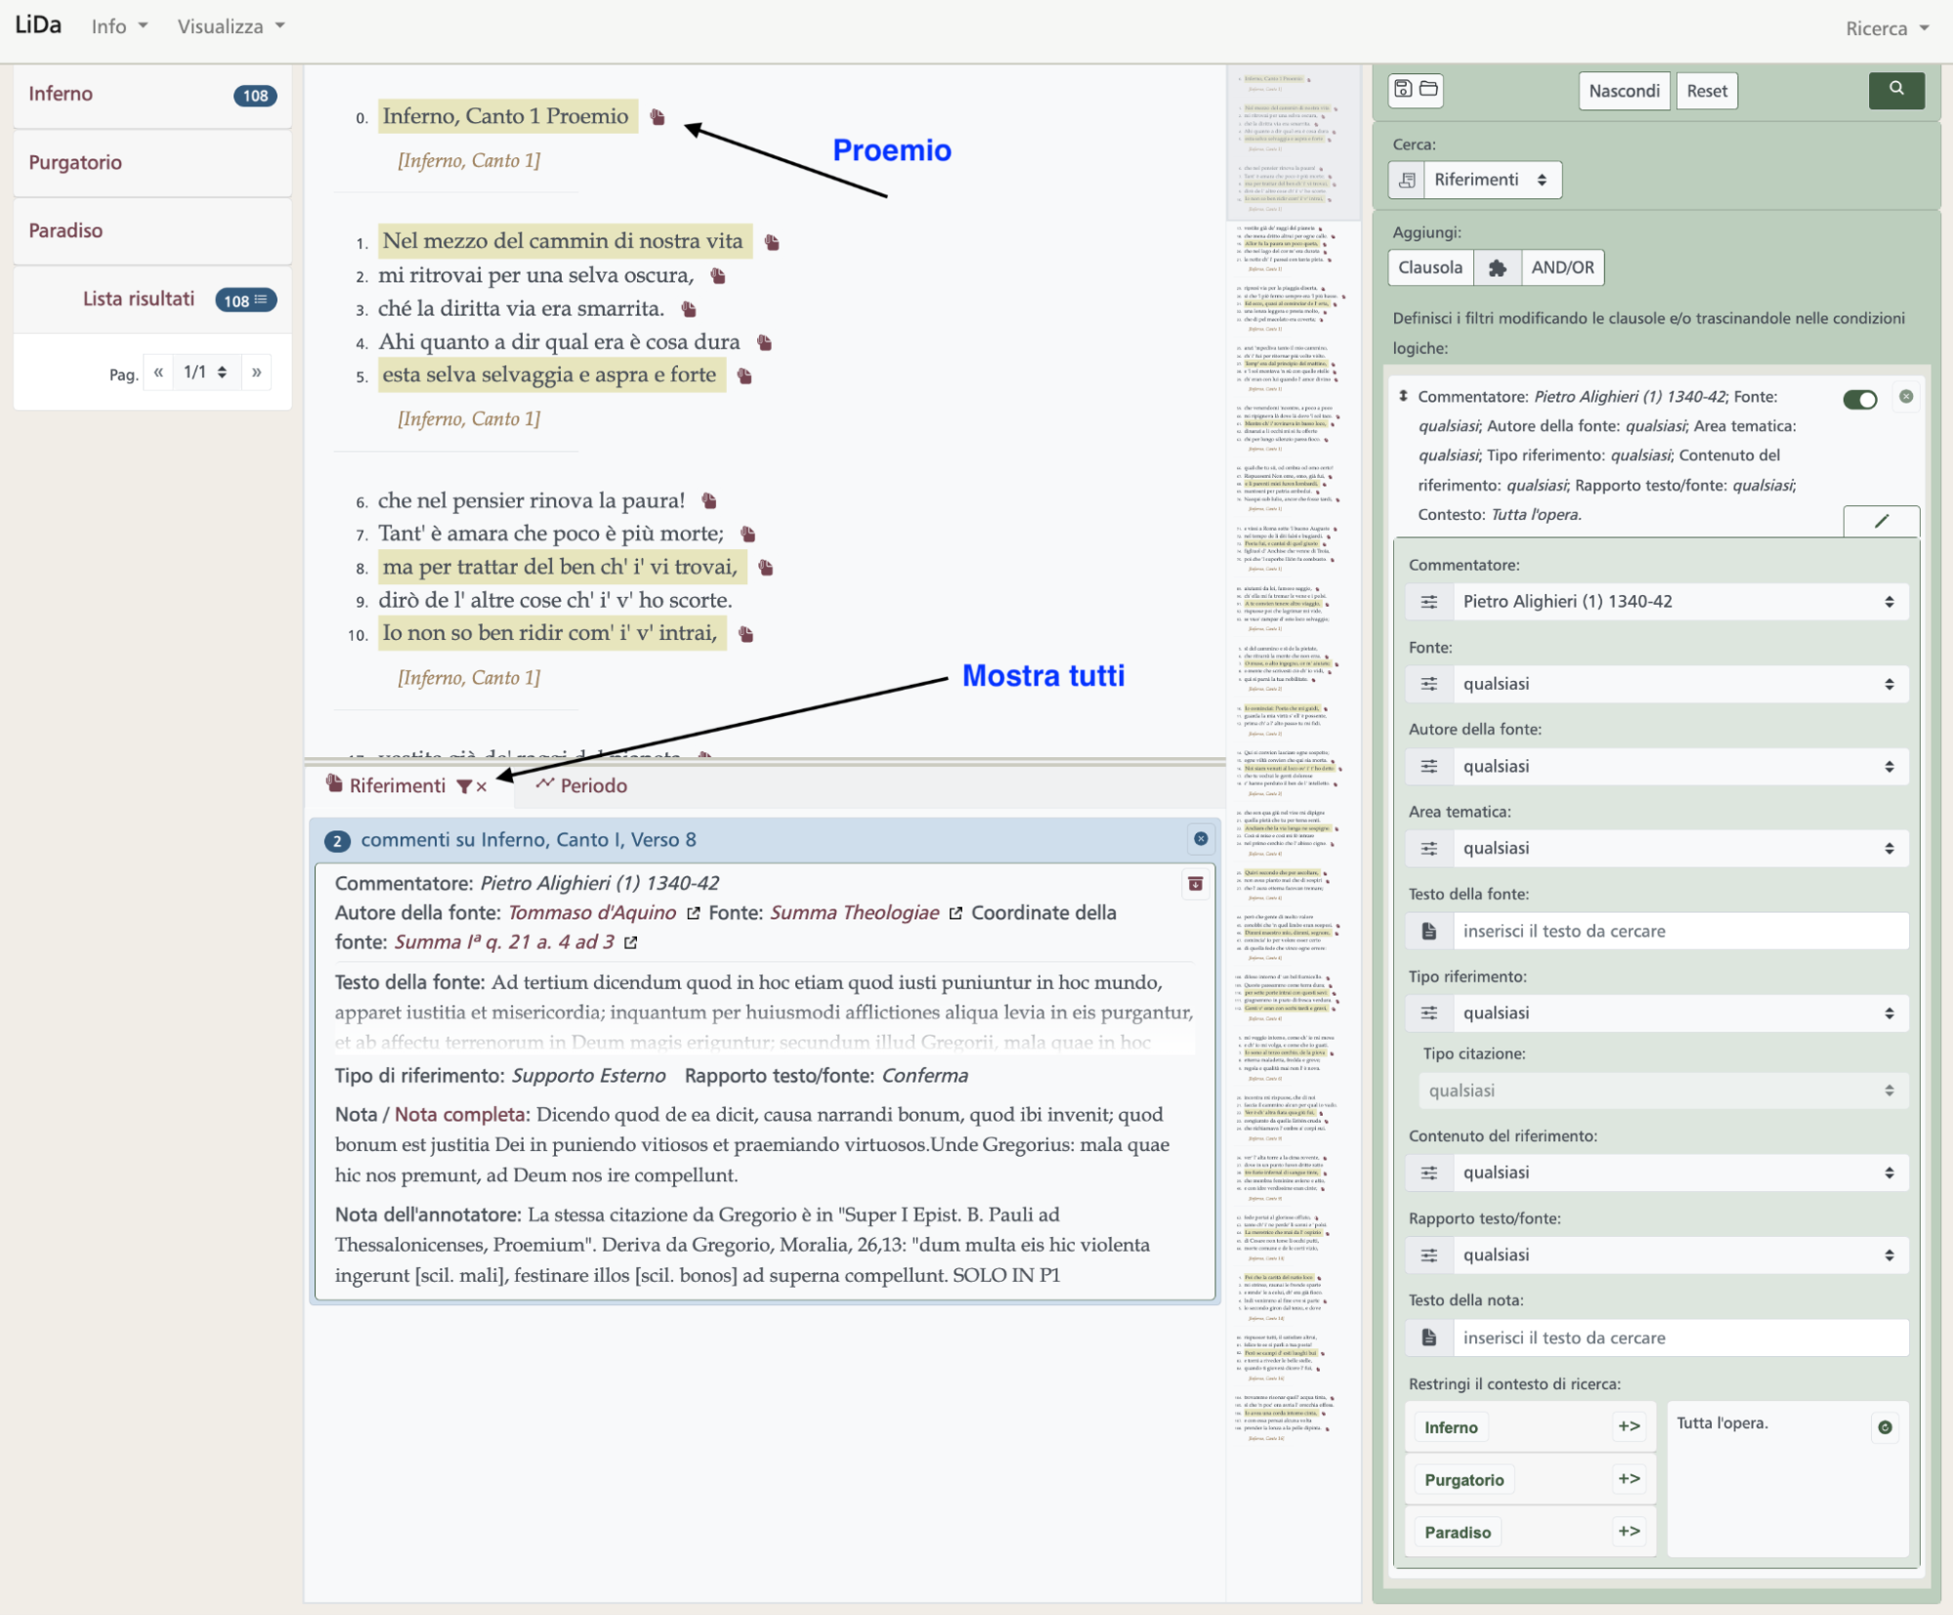This screenshot has height=1616, width=1953.
Task: Switch to the Periodo tab
Action: click(x=581, y=787)
